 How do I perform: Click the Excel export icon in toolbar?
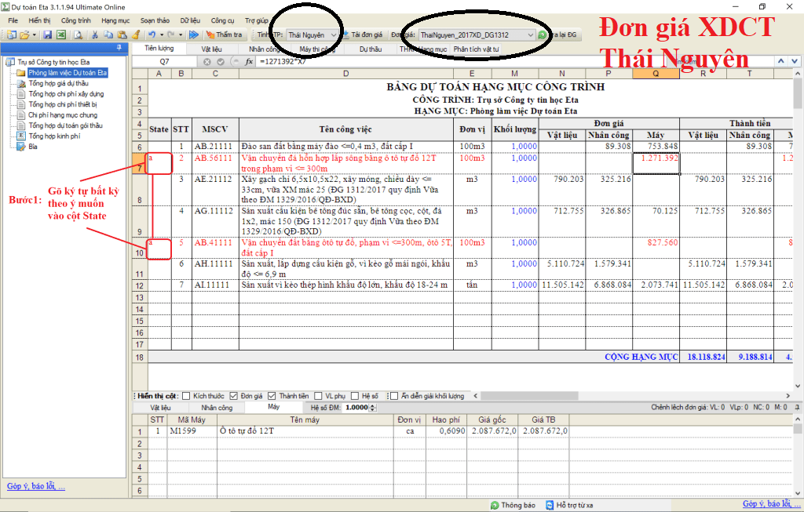[x=61, y=35]
